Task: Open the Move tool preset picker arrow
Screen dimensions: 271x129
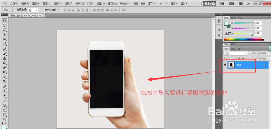Action: (x=10, y=10)
